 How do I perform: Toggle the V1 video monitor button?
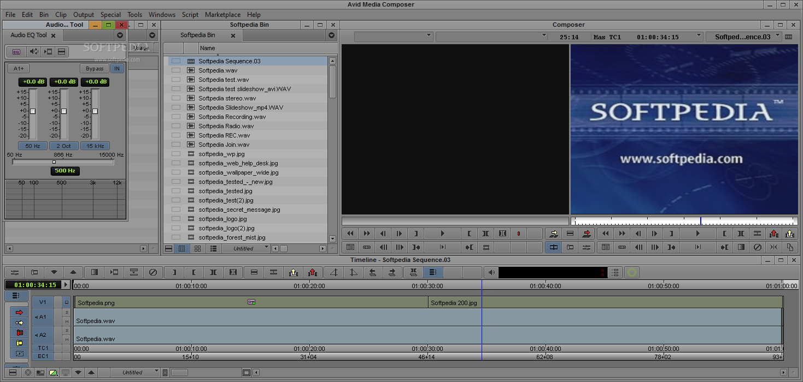coord(67,302)
